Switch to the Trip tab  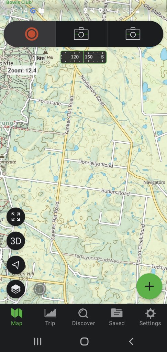click(50, 317)
